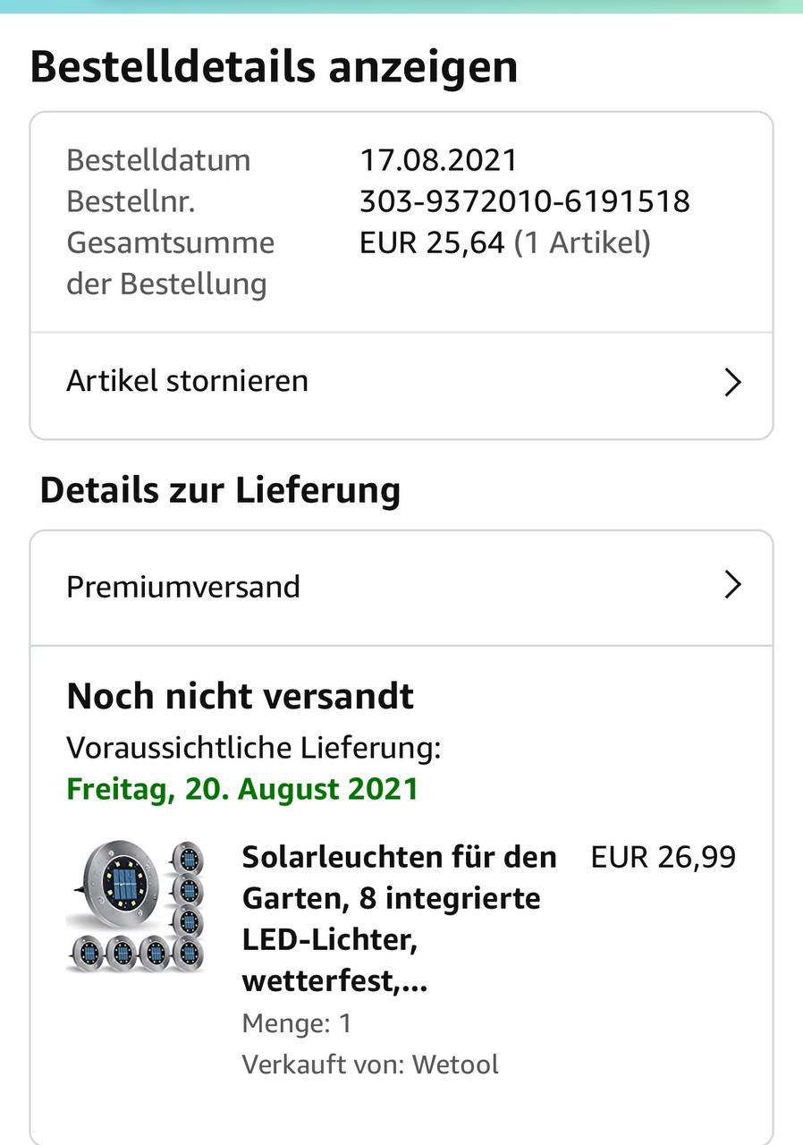Image resolution: width=803 pixels, height=1145 pixels.
Task: Click the item price EUR 26,99
Action: (x=663, y=857)
